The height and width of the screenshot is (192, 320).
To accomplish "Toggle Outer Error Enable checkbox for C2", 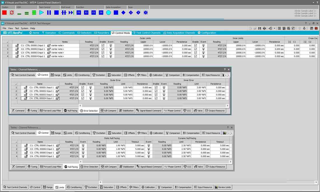I will (83, 91).
